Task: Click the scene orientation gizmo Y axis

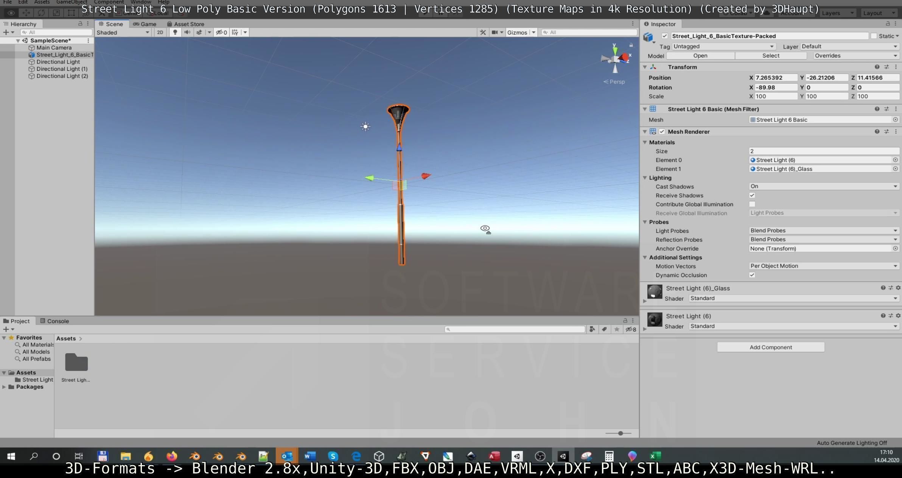Action: [615, 50]
